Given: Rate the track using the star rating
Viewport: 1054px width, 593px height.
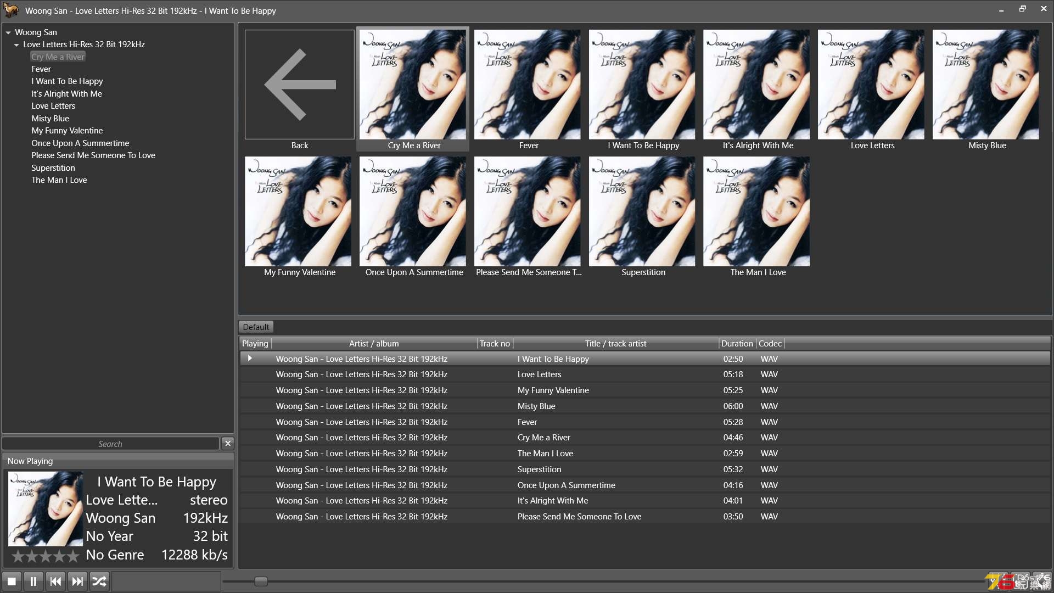Looking at the screenshot, I should [x=46, y=556].
